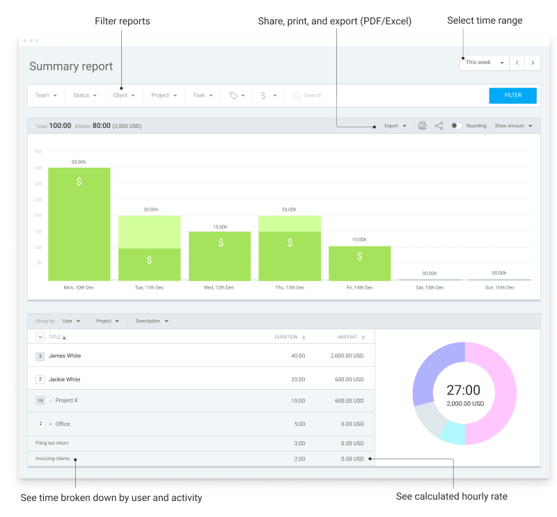Open the Status filter dropdown
The height and width of the screenshot is (517, 557).
pos(85,95)
